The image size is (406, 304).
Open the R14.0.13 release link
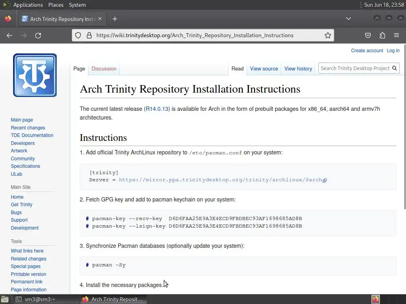pos(157,109)
